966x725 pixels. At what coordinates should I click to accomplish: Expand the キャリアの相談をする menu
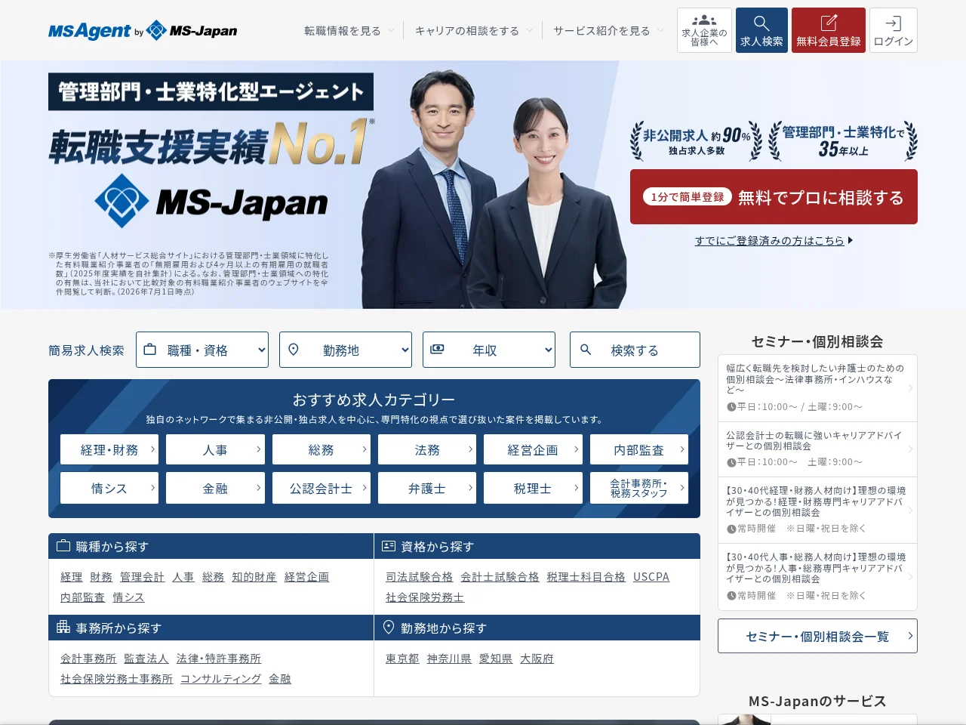tap(474, 31)
